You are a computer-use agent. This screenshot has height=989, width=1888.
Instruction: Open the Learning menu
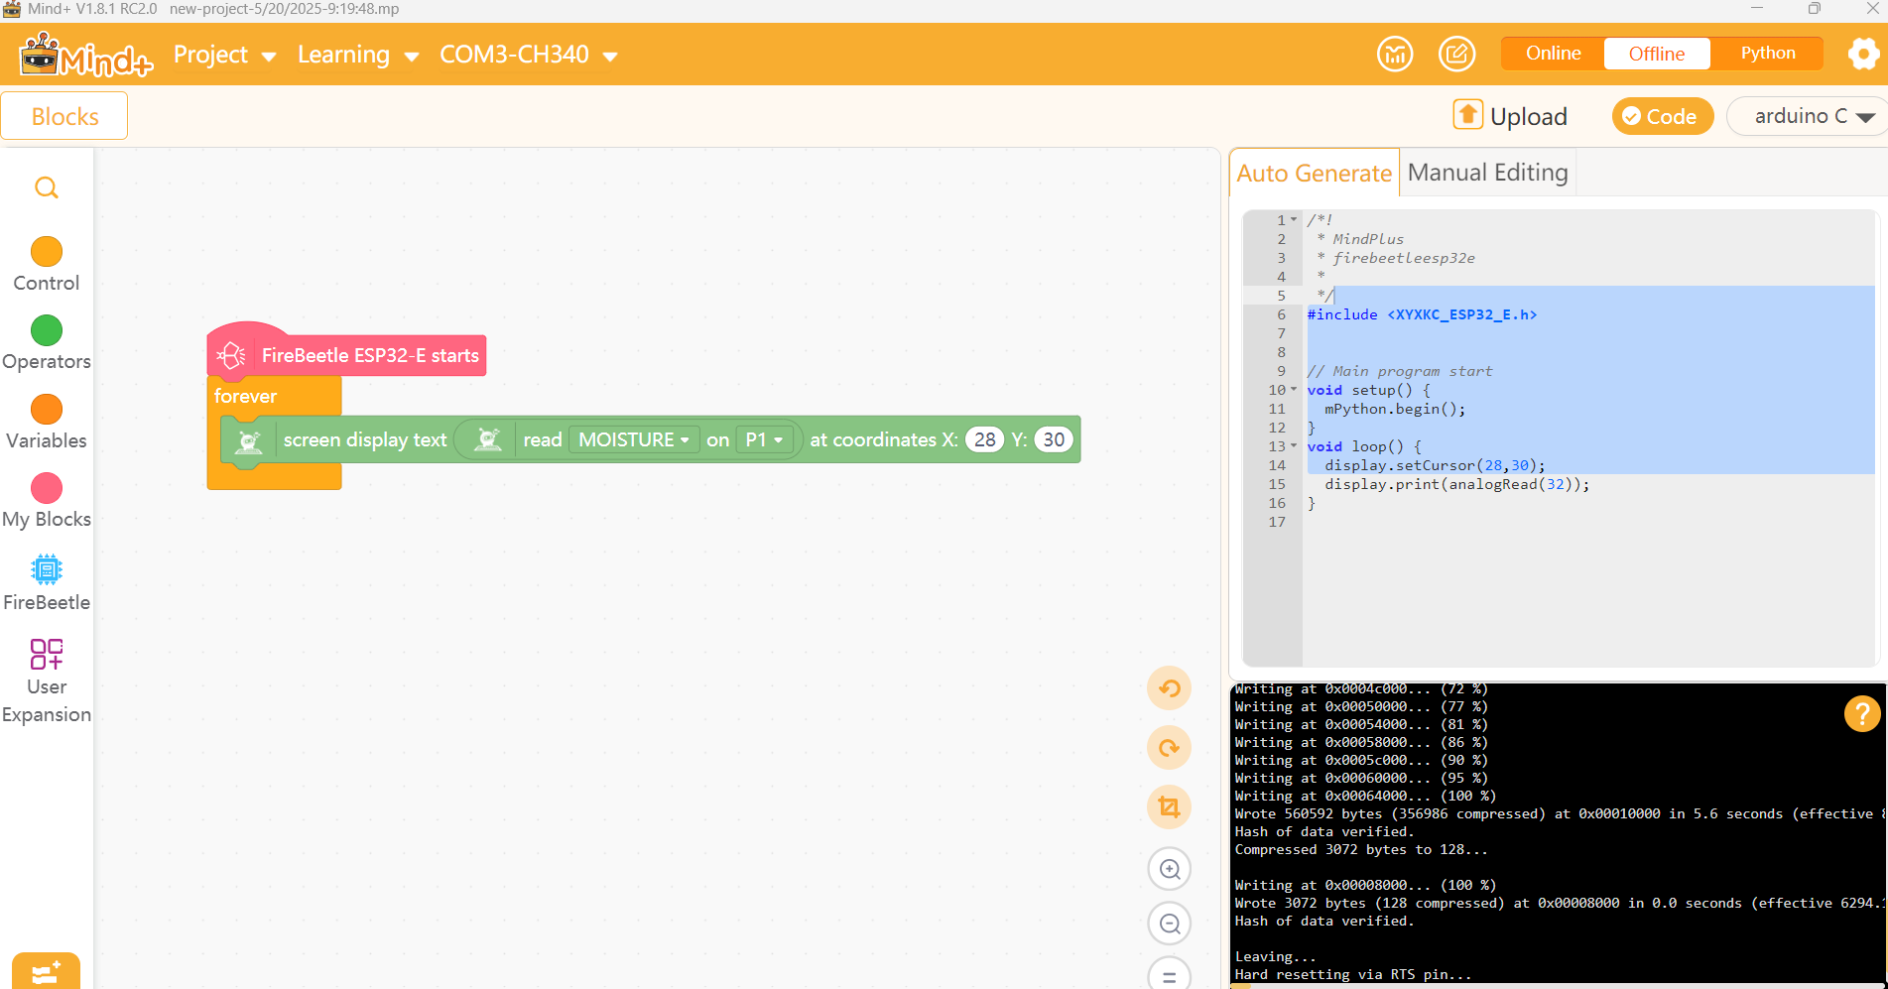[x=358, y=55]
